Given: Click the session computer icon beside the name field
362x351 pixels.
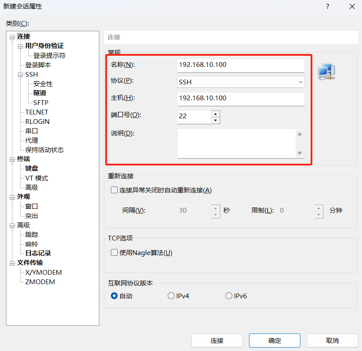Looking at the screenshot, I should pyautogui.click(x=326, y=71).
